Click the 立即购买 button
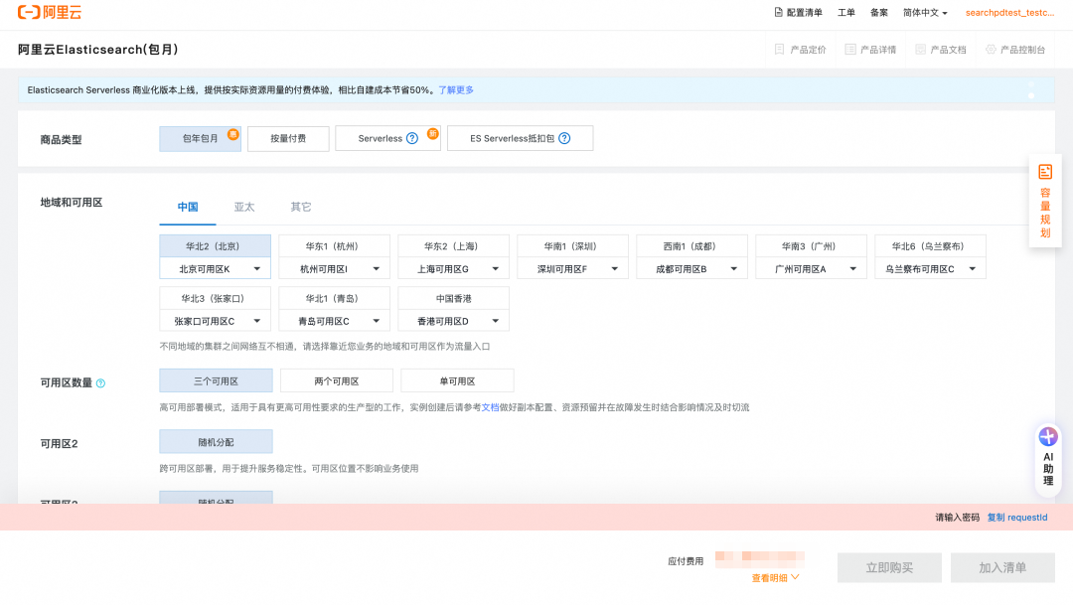 click(x=889, y=567)
